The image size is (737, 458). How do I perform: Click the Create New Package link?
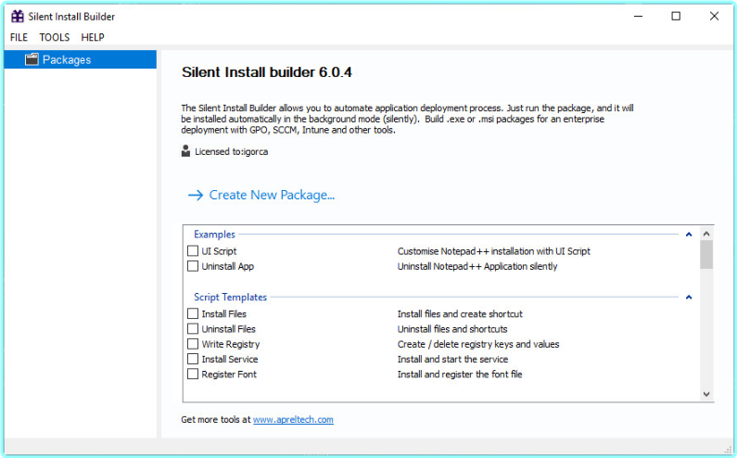pos(272,195)
